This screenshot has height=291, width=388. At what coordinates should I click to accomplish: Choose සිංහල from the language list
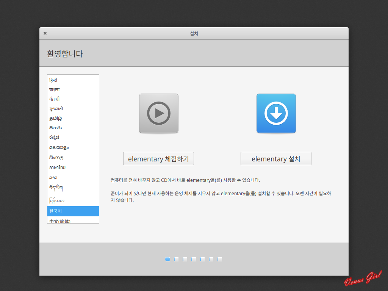pyautogui.click(x=73, y=157)
